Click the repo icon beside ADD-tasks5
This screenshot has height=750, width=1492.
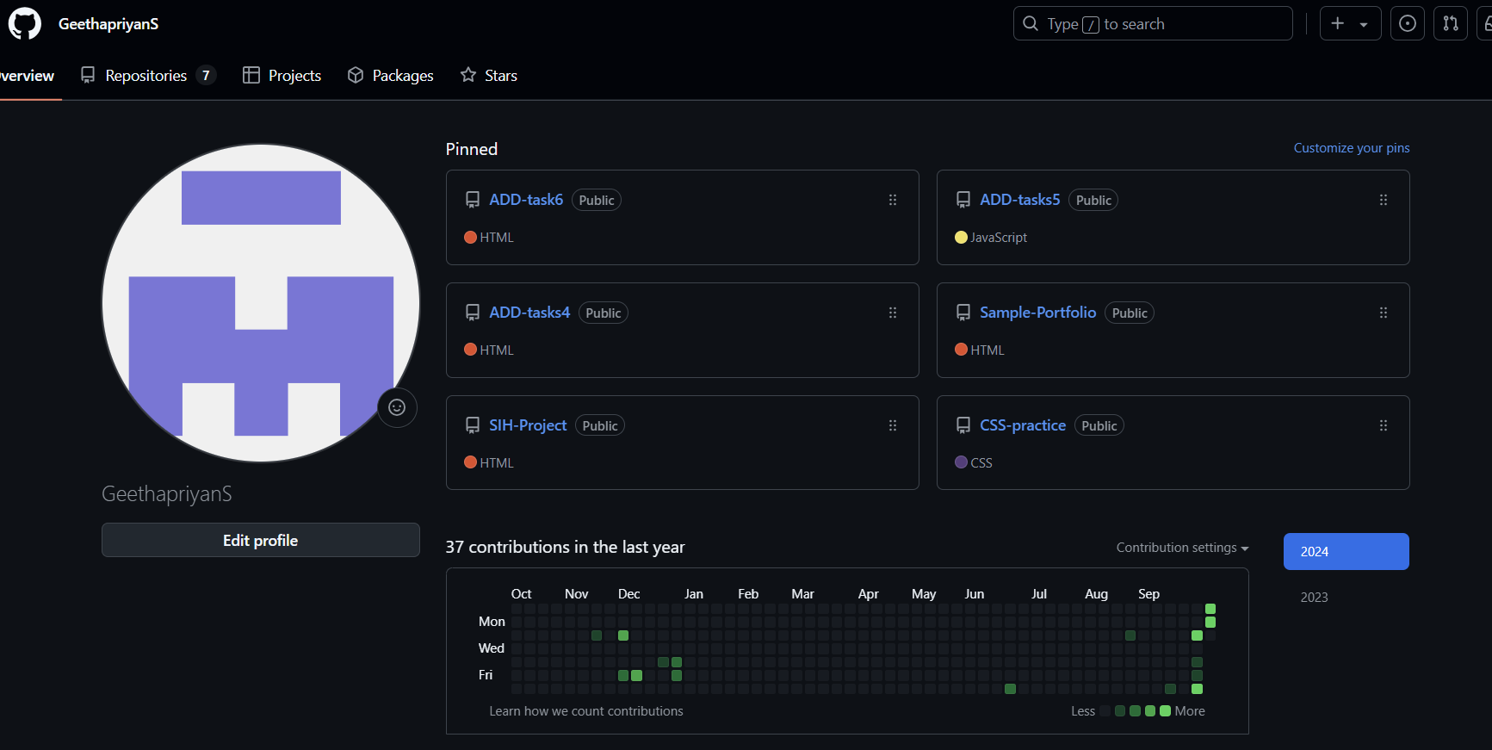tap(963, 200)
